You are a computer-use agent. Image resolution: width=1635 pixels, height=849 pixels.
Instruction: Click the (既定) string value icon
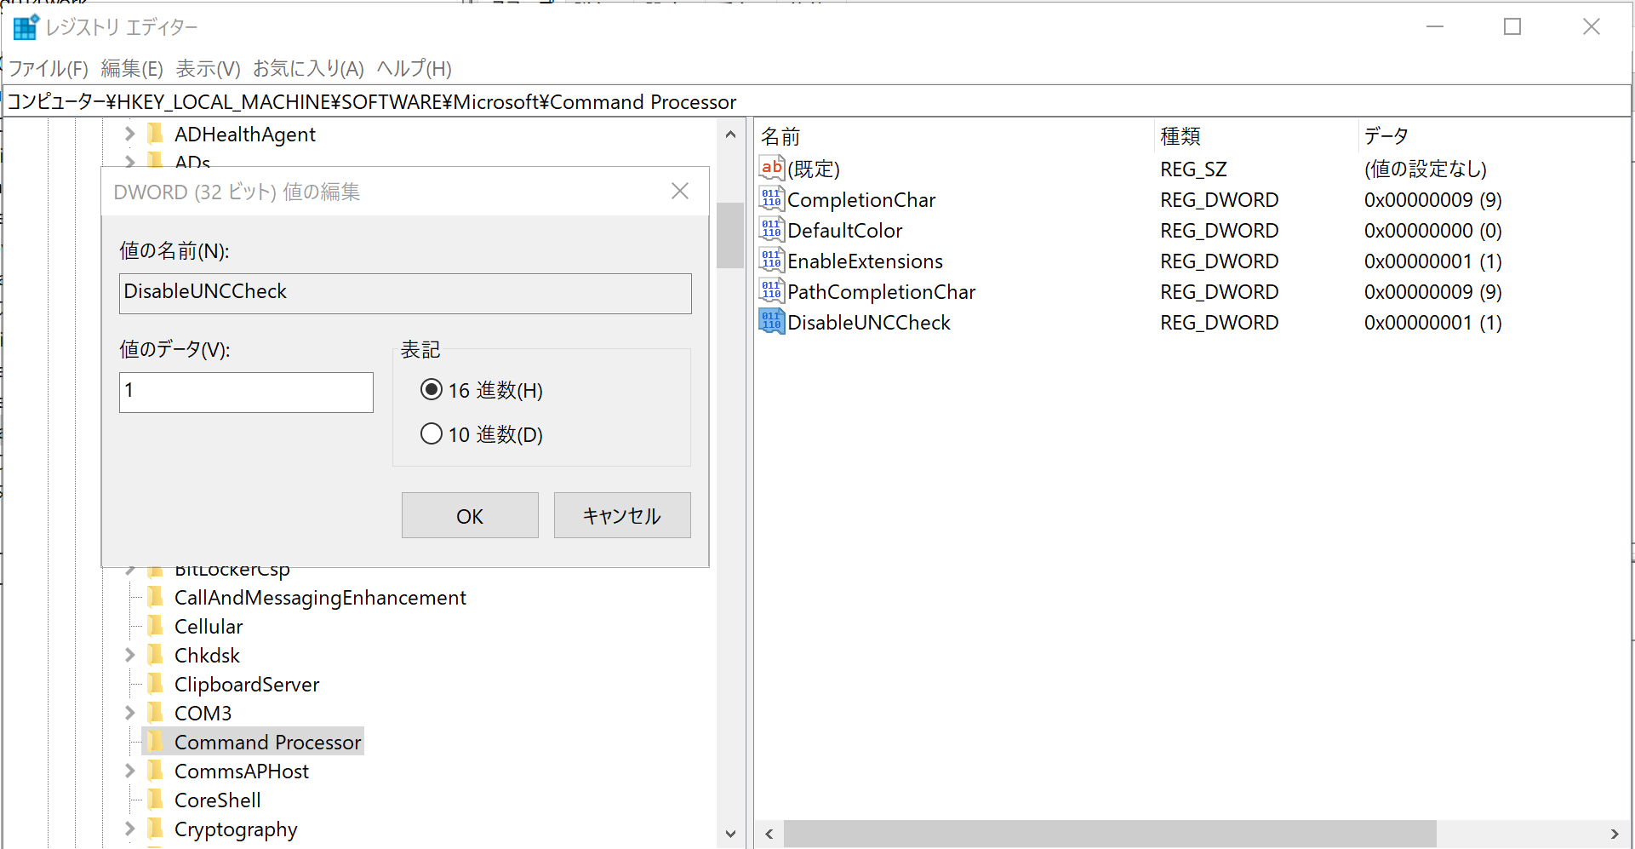[771, 169]
